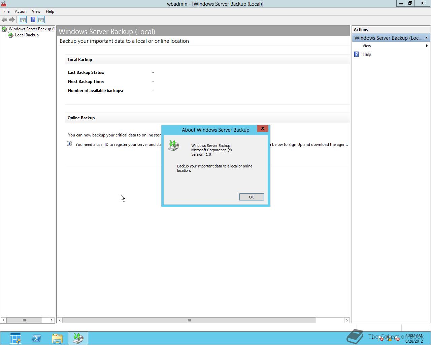Click right arrow of main pane scrollbar
The width and height of the screenshot is (431, 345).
pos(347,320)
